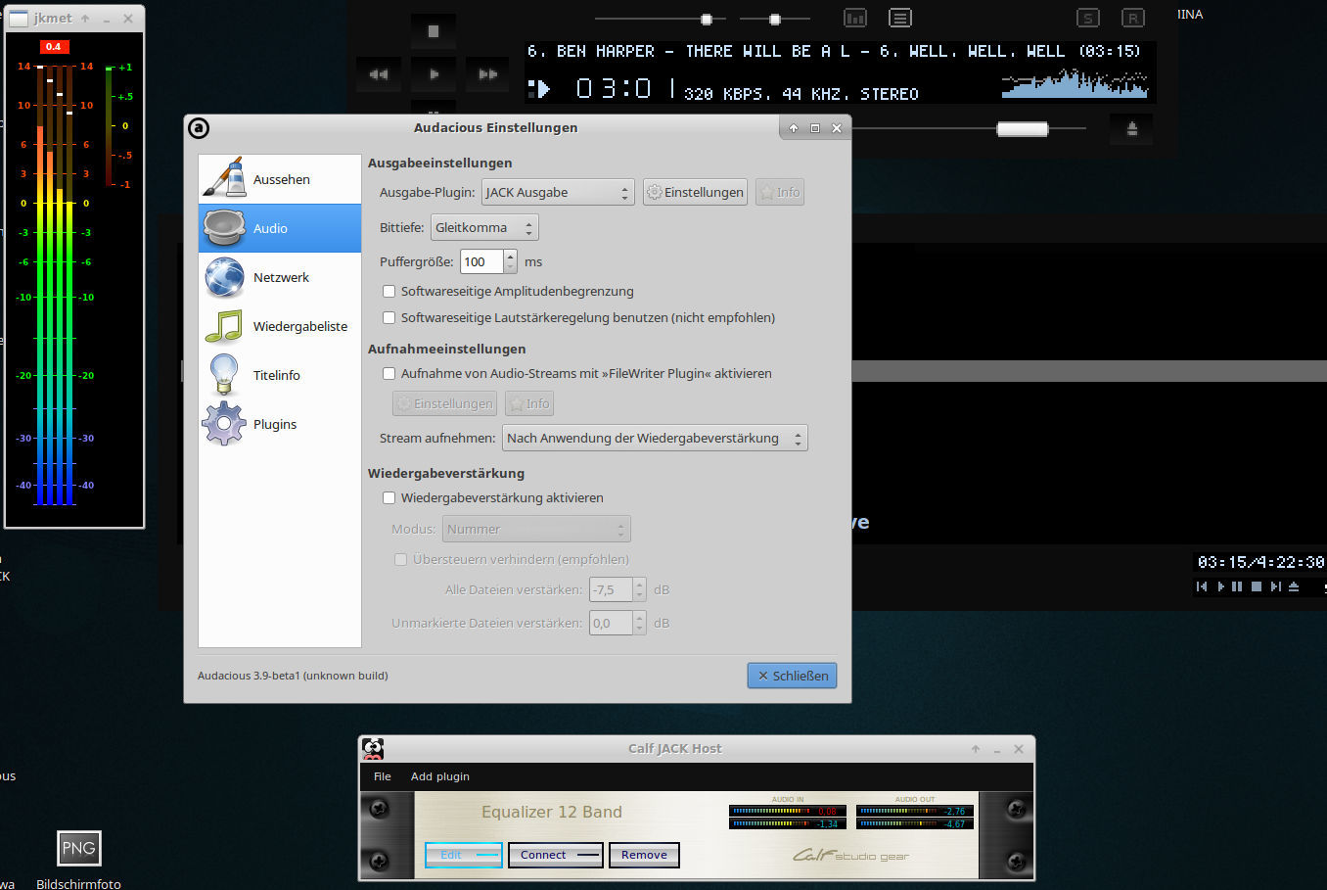Open File menu in Calf JACK Host
The image size is (1327, 890).
point(383,776)
